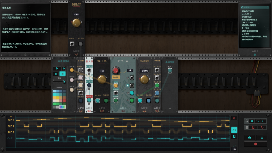Click the pencil edit icon on 便记本 panel
Screen dimensions: 272x153
coord(242,7)
